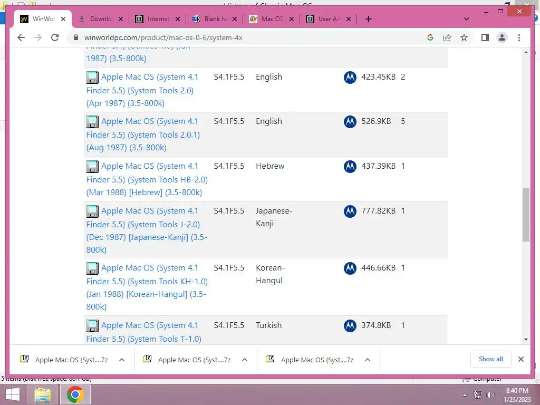
Task: Open volume control in system tray
Action: pos(490,395)
